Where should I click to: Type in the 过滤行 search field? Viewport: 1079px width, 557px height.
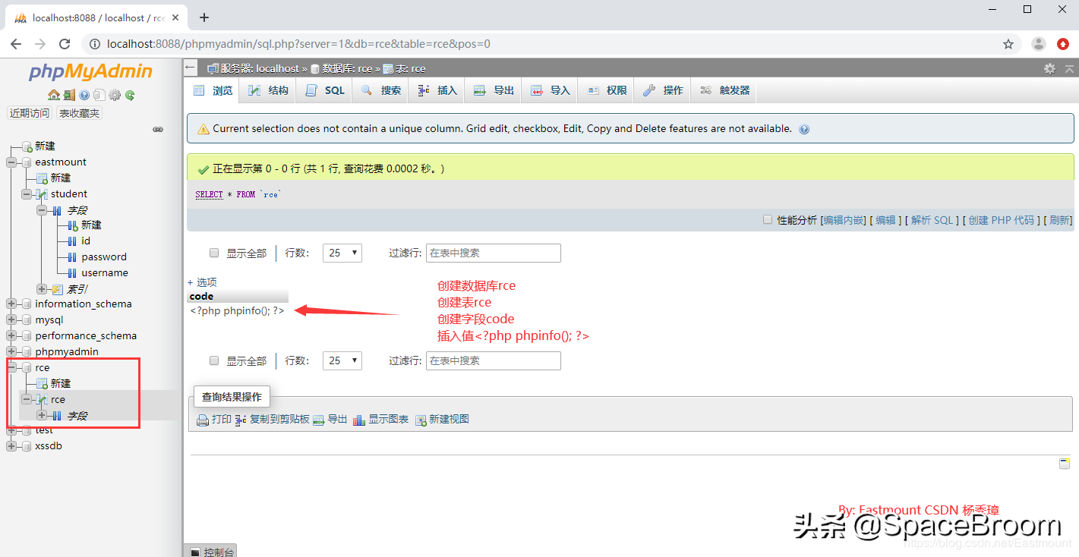pos(493,253)
